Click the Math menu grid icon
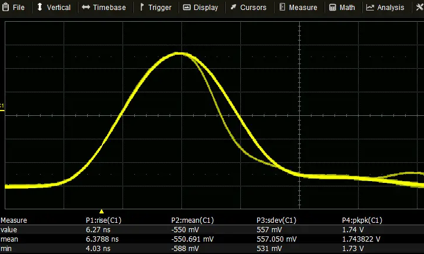Viewport: 424px width, 254px height. 333,8
